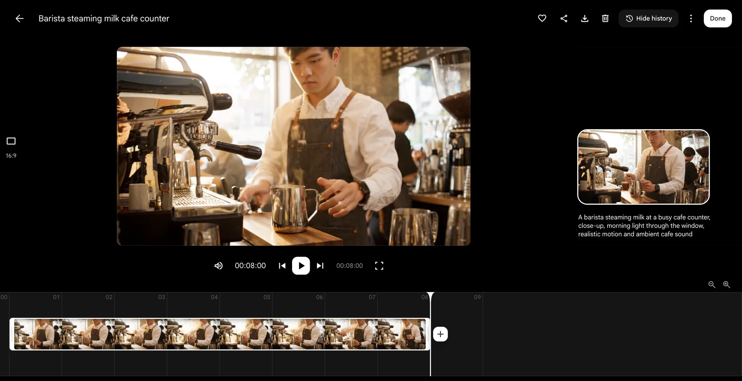The height and width of the screenshot is (381, 742).
Task: Zoom out the timeline
Action: (x=712, y=285)
